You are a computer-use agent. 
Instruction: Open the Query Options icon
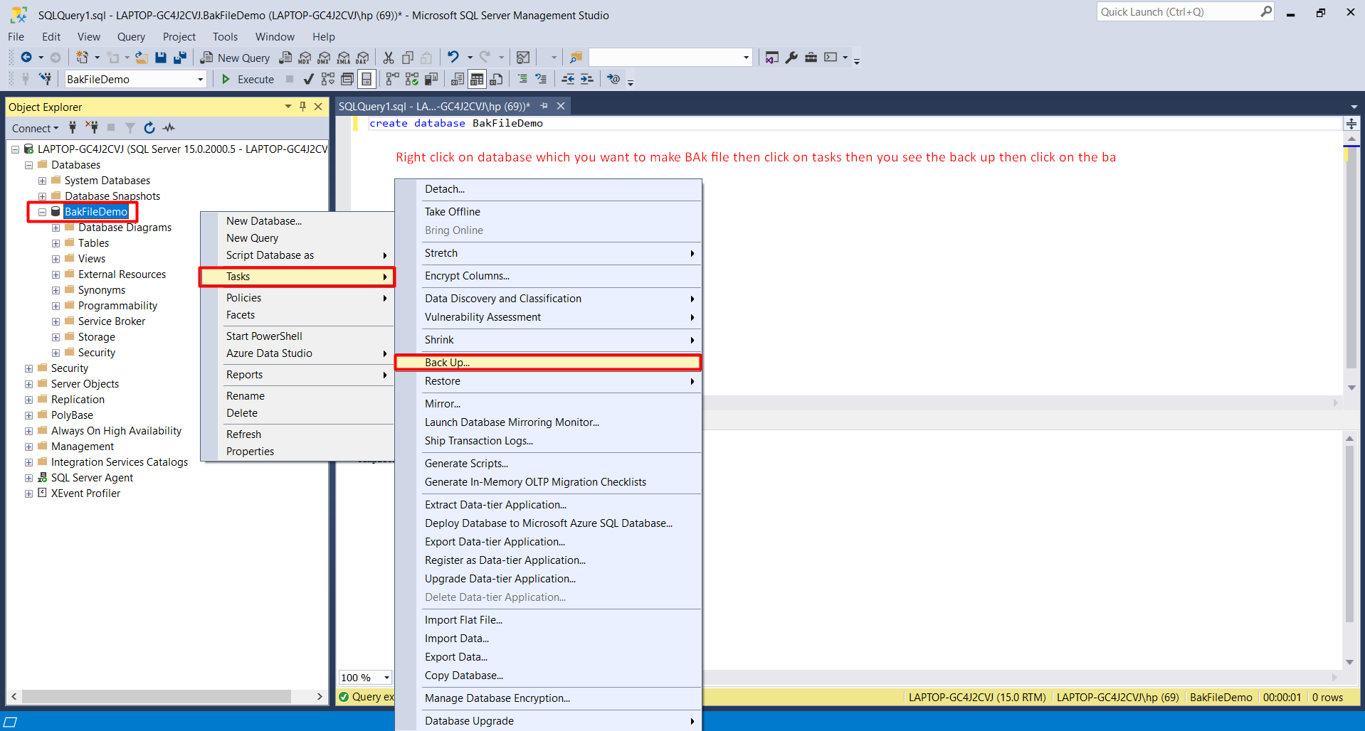coord(347,79)
